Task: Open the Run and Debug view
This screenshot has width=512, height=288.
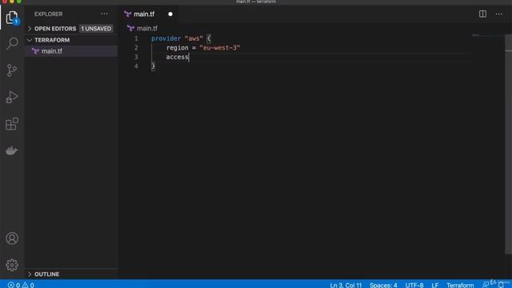Action: (12, 97)
